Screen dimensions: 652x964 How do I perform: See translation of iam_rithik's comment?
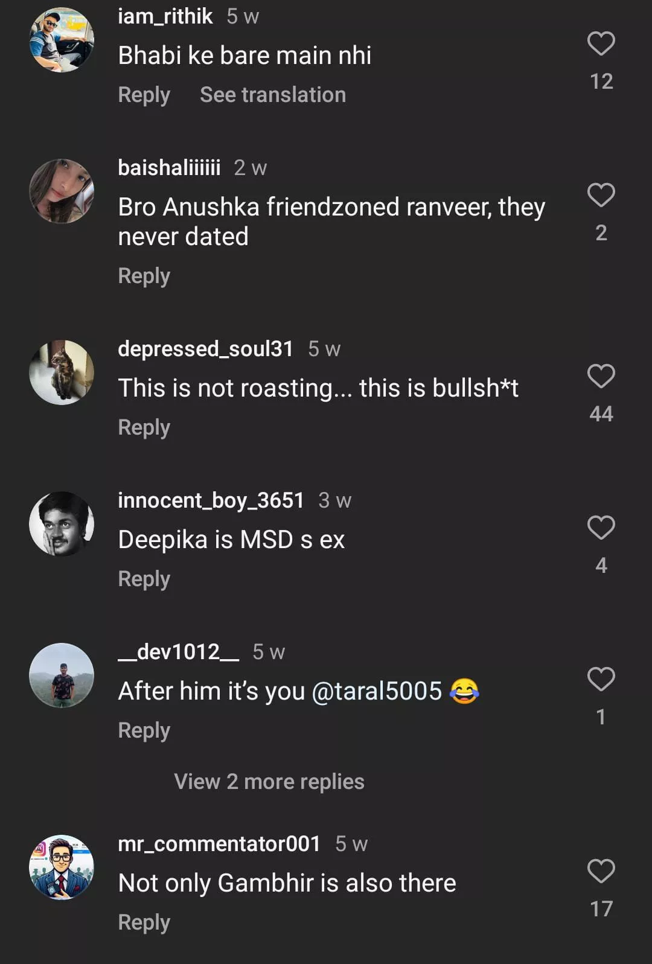click(x=273, y=95)
